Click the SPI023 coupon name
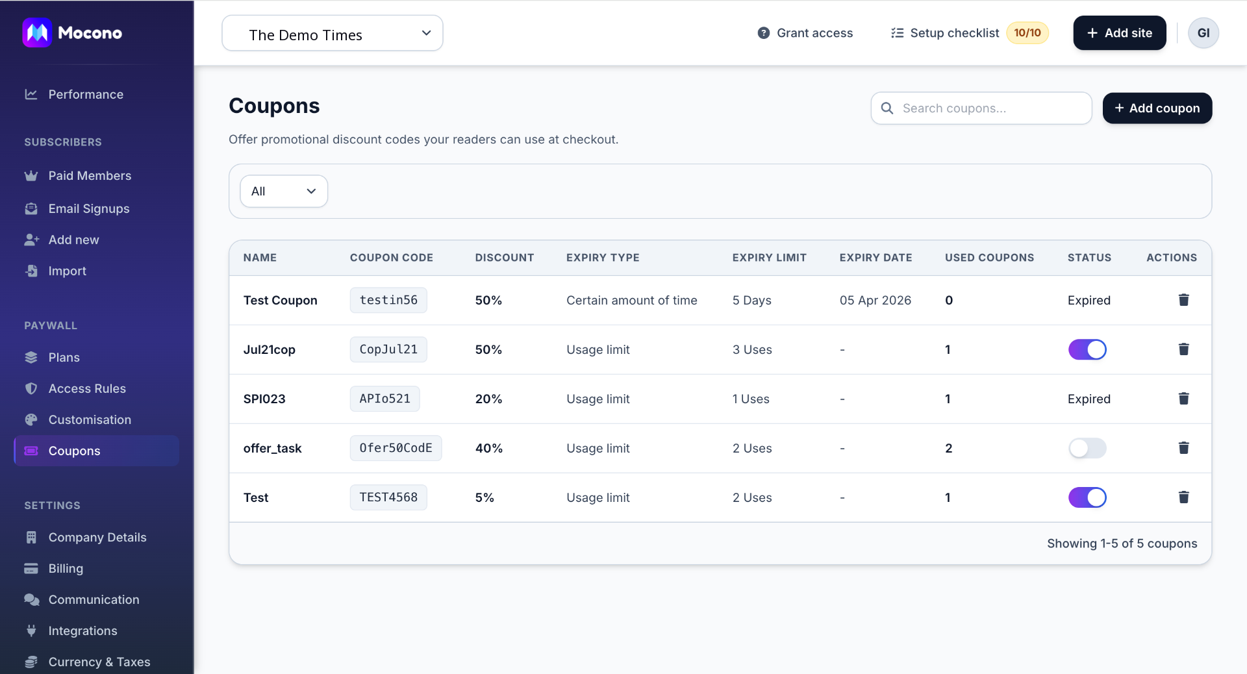This screenshot has height=674, width=1247. (264, 399)
